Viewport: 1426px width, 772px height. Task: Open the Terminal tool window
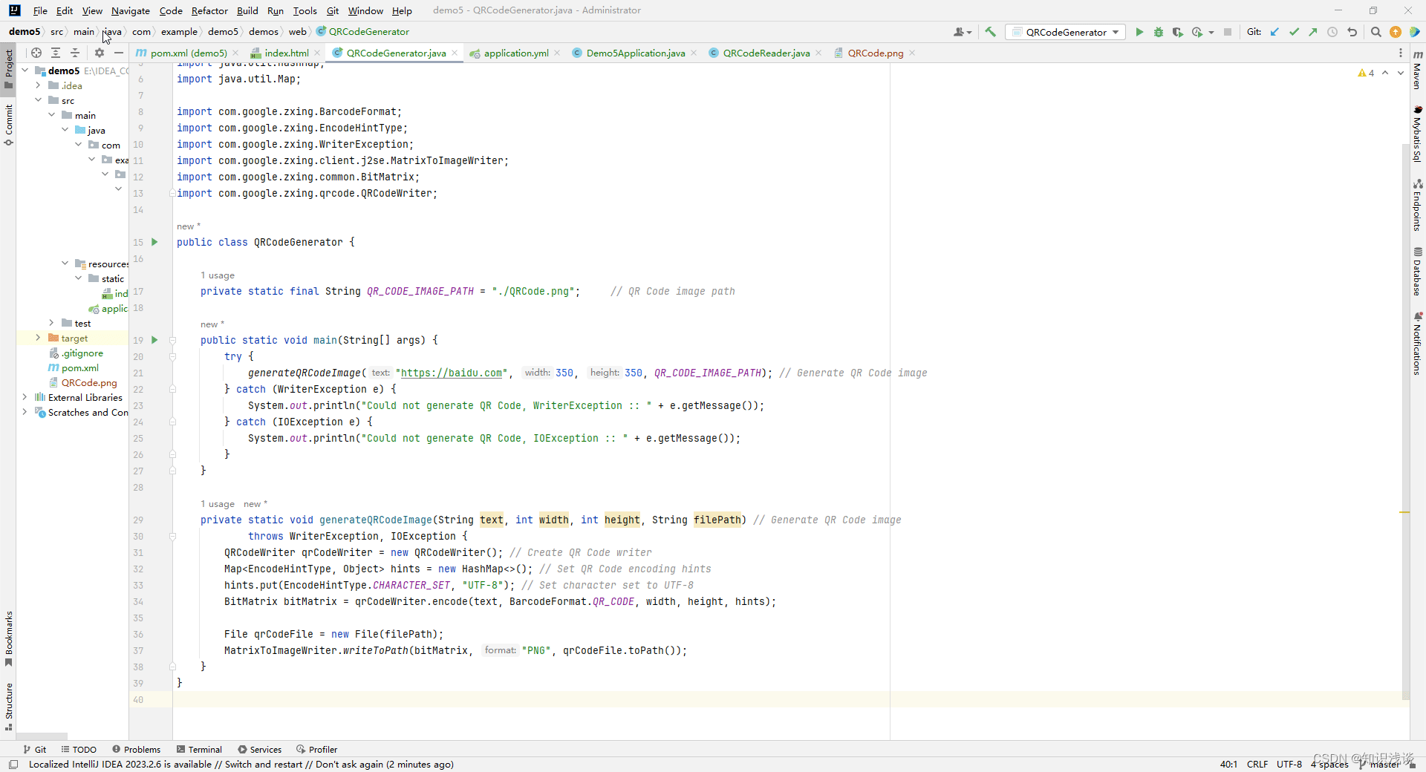199,749
